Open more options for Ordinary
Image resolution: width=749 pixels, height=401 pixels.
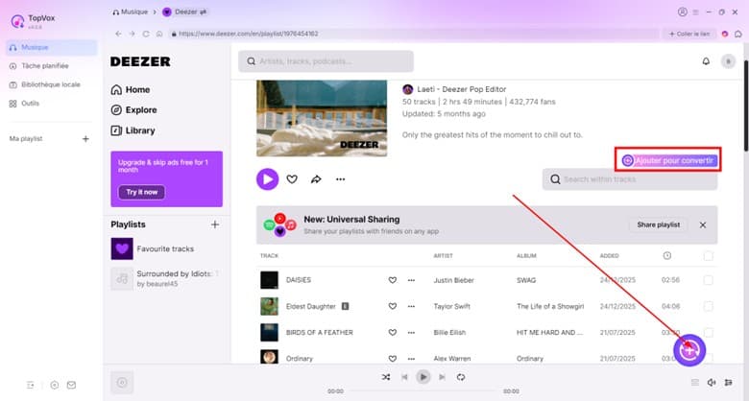click(411, 359)
